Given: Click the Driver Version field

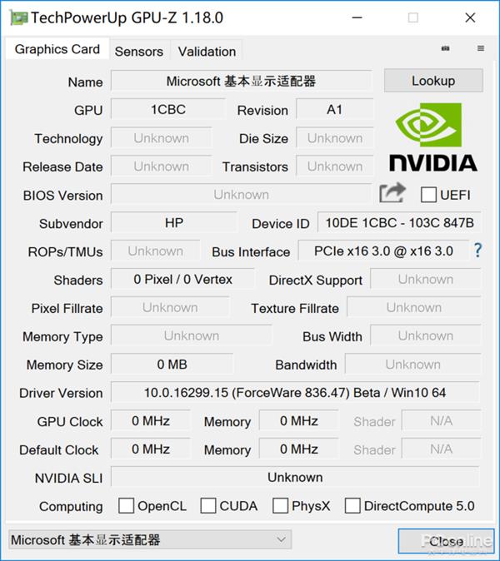Looking at the screenshot, I should pyautogui.click(x=295, y=393).
